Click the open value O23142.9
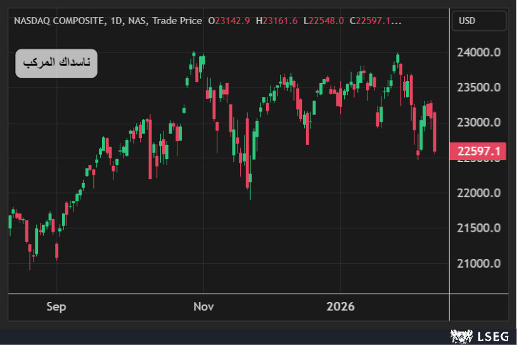This screenshot has height=345, width=517. click(230, 21)
